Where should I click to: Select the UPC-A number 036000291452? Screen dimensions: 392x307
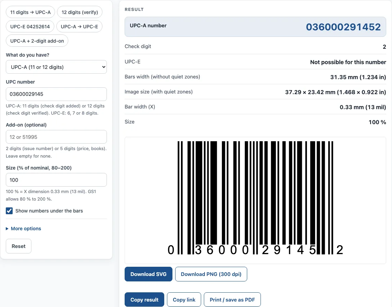[343, 27]
